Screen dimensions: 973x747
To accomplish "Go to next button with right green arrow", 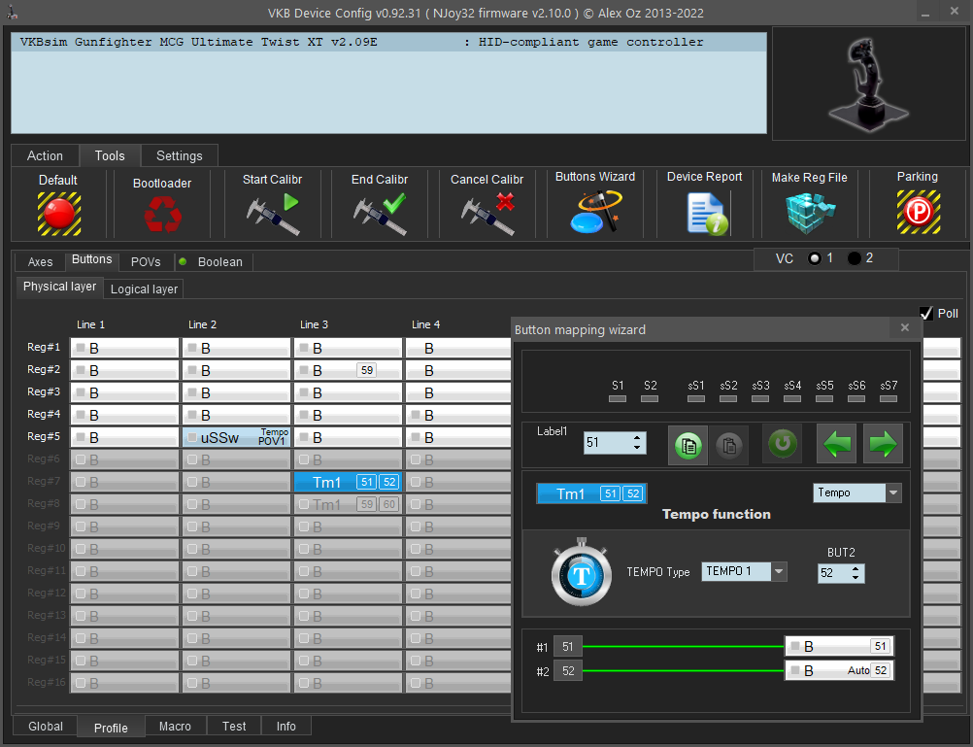I will click(882, 444).
